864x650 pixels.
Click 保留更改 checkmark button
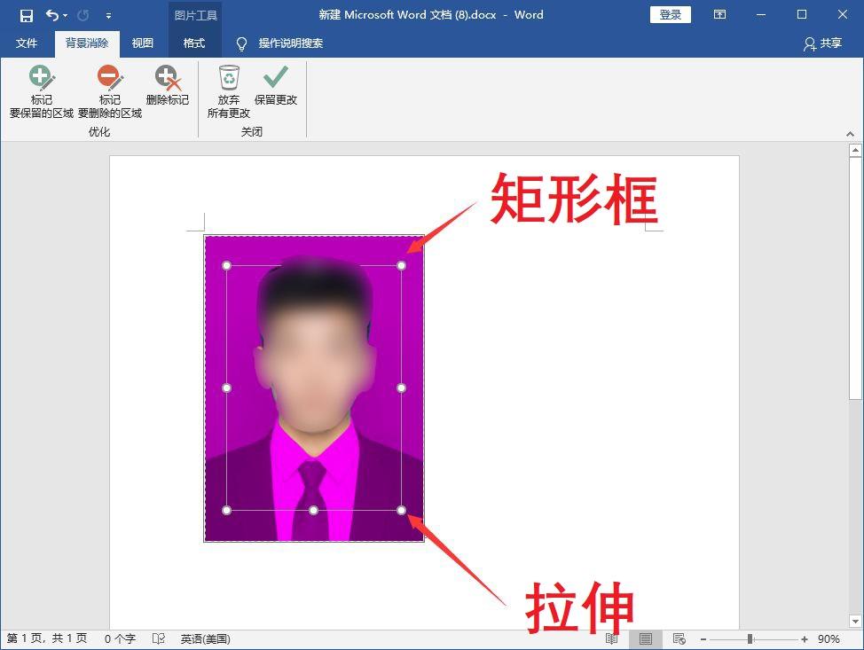coord(276,86)
